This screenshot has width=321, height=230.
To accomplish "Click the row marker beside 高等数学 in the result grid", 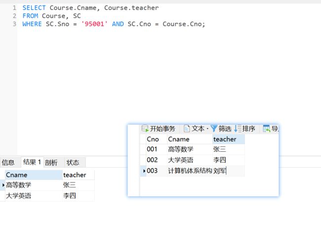I will 2,185.
